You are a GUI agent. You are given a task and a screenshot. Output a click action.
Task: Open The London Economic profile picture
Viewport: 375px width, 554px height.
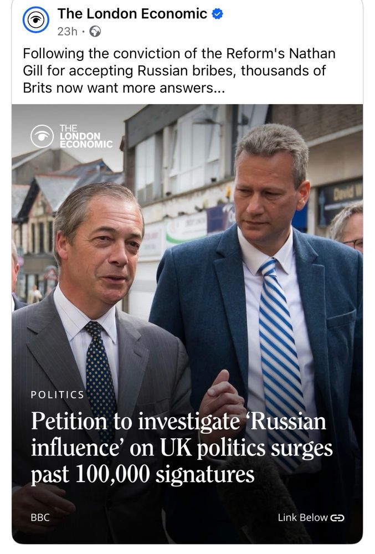pyautogui.click(x=35, y=20)
